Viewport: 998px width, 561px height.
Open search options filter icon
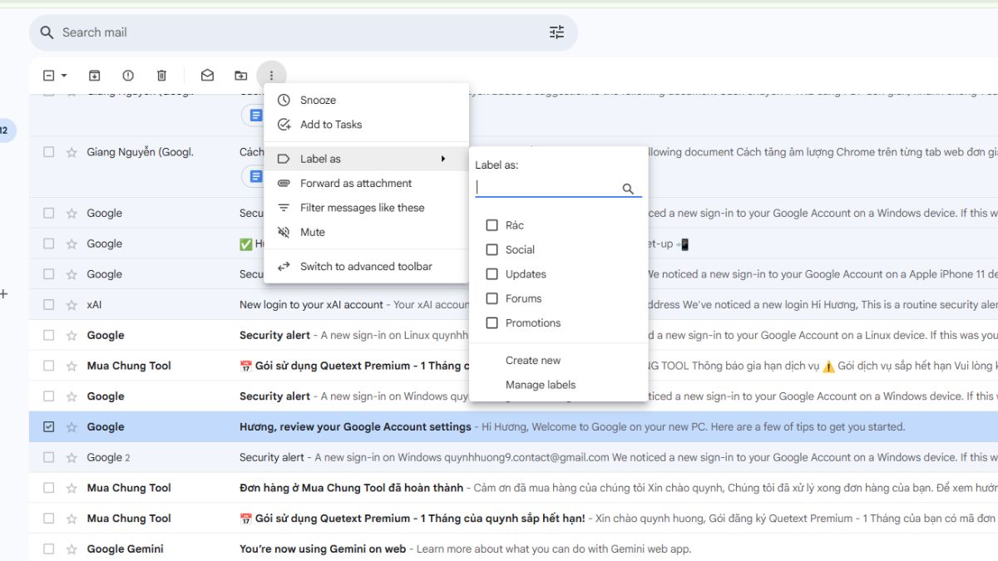(x=556, y=32)
